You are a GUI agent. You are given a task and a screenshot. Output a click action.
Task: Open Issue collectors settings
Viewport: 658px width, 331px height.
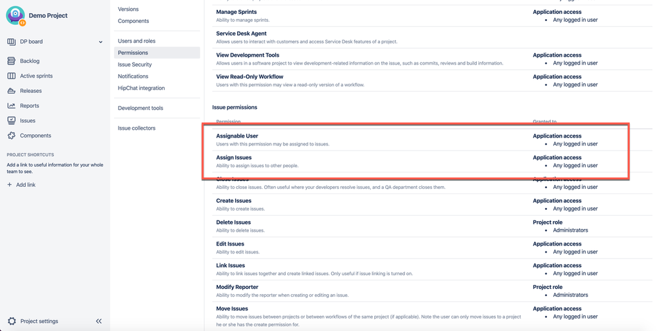(x=136, y=128)
